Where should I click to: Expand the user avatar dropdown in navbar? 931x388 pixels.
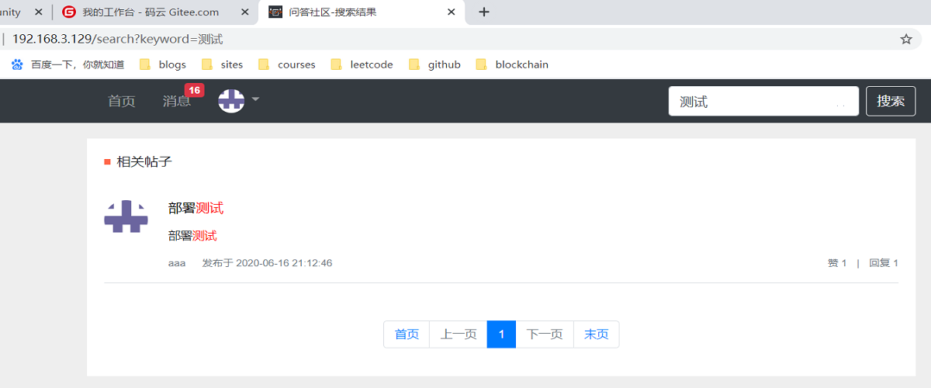pyautogui.click(x=238, y=100)
